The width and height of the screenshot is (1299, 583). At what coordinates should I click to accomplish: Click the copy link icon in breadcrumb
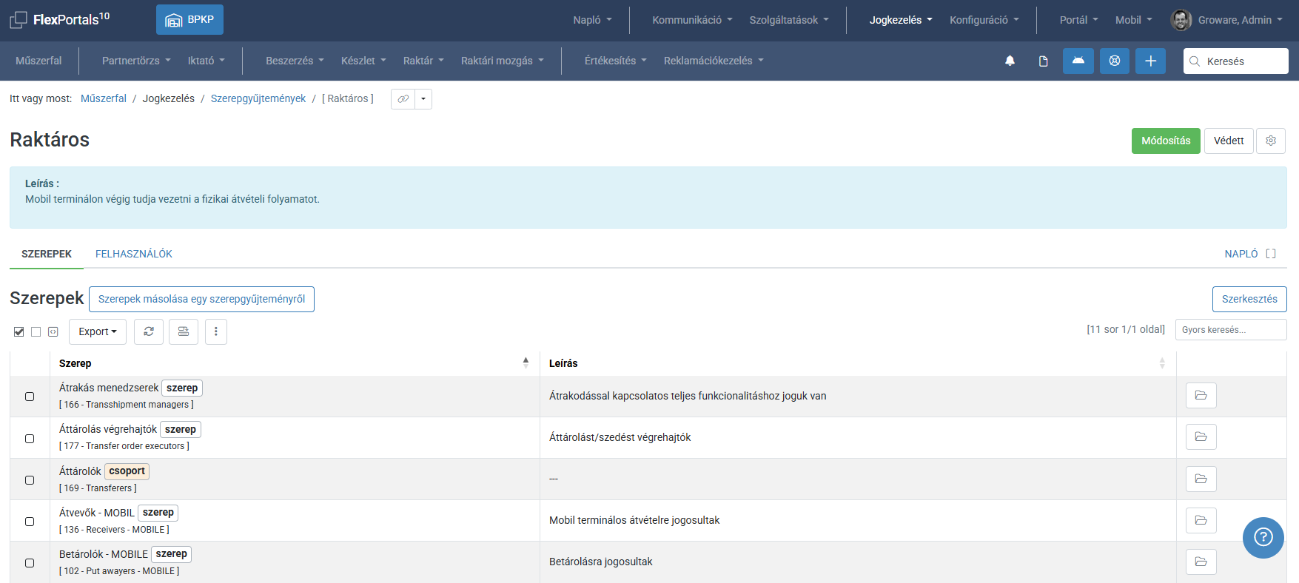[x=403, y=99]
